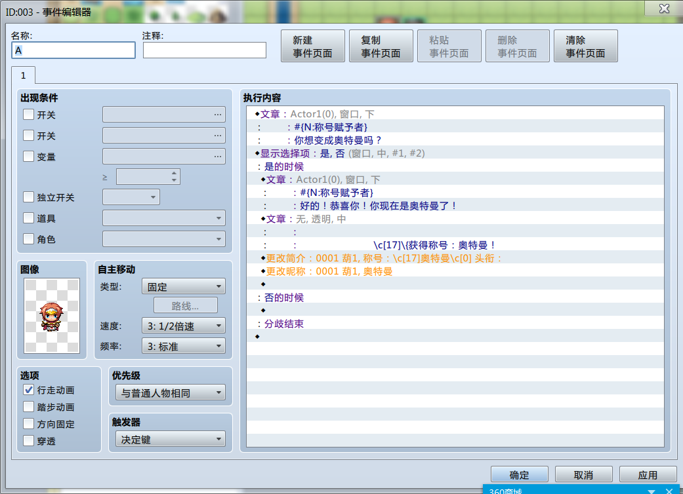The image size is (683, 494).
Task: Click the 变量 value stepper box
Action: click(x=148, y=176)
